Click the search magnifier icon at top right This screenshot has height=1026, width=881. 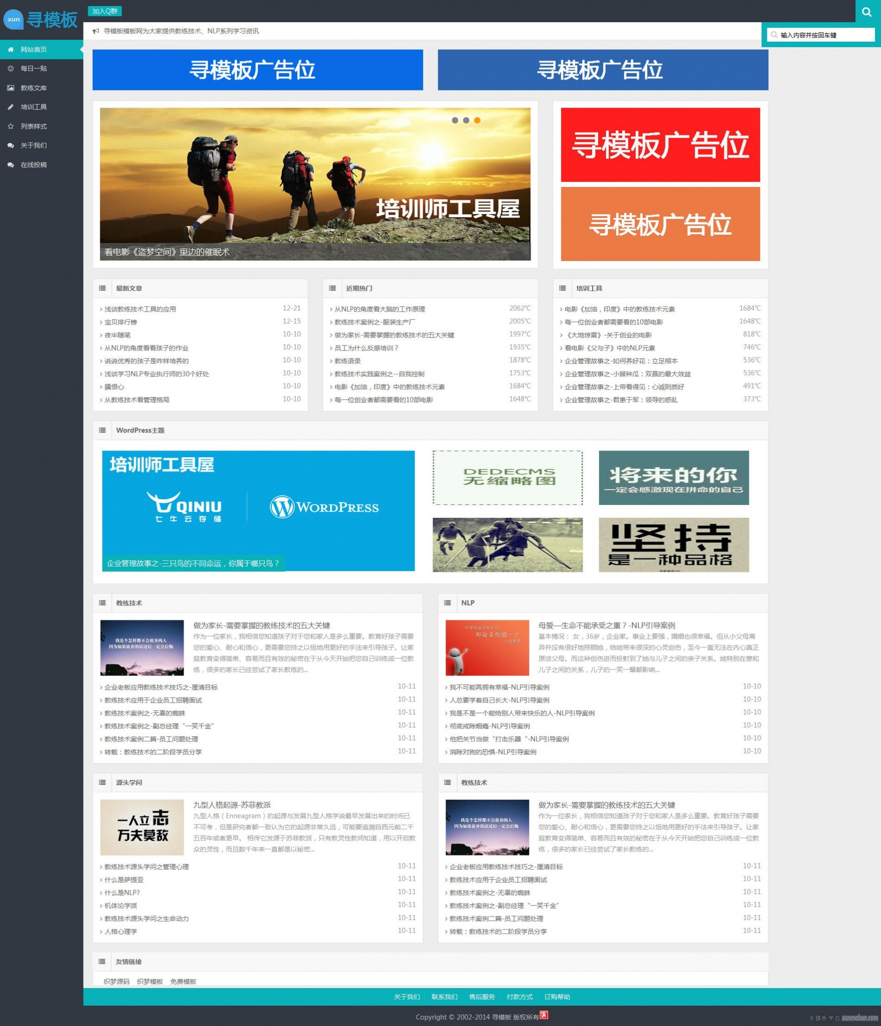[867, 12]
